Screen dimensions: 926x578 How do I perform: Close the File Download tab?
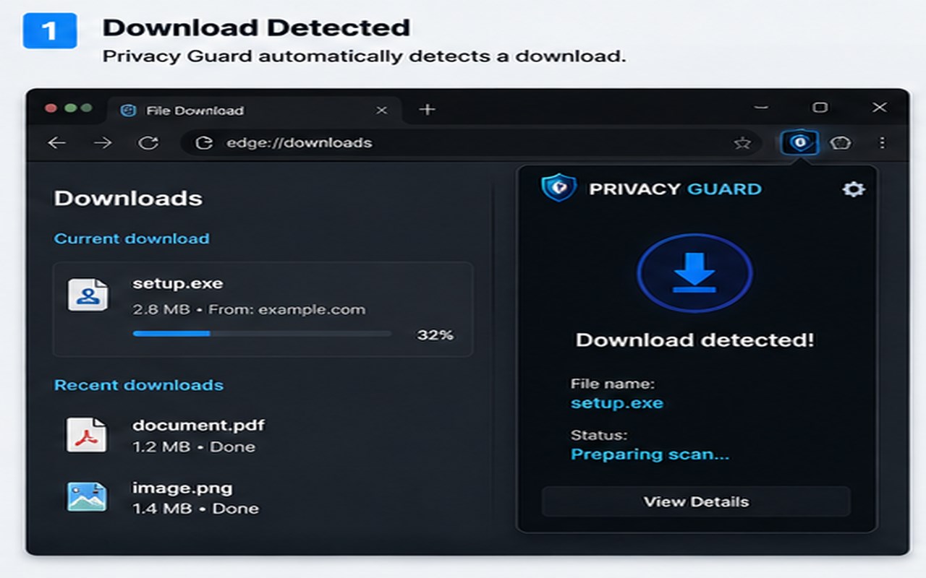click(x=381, y=110)
